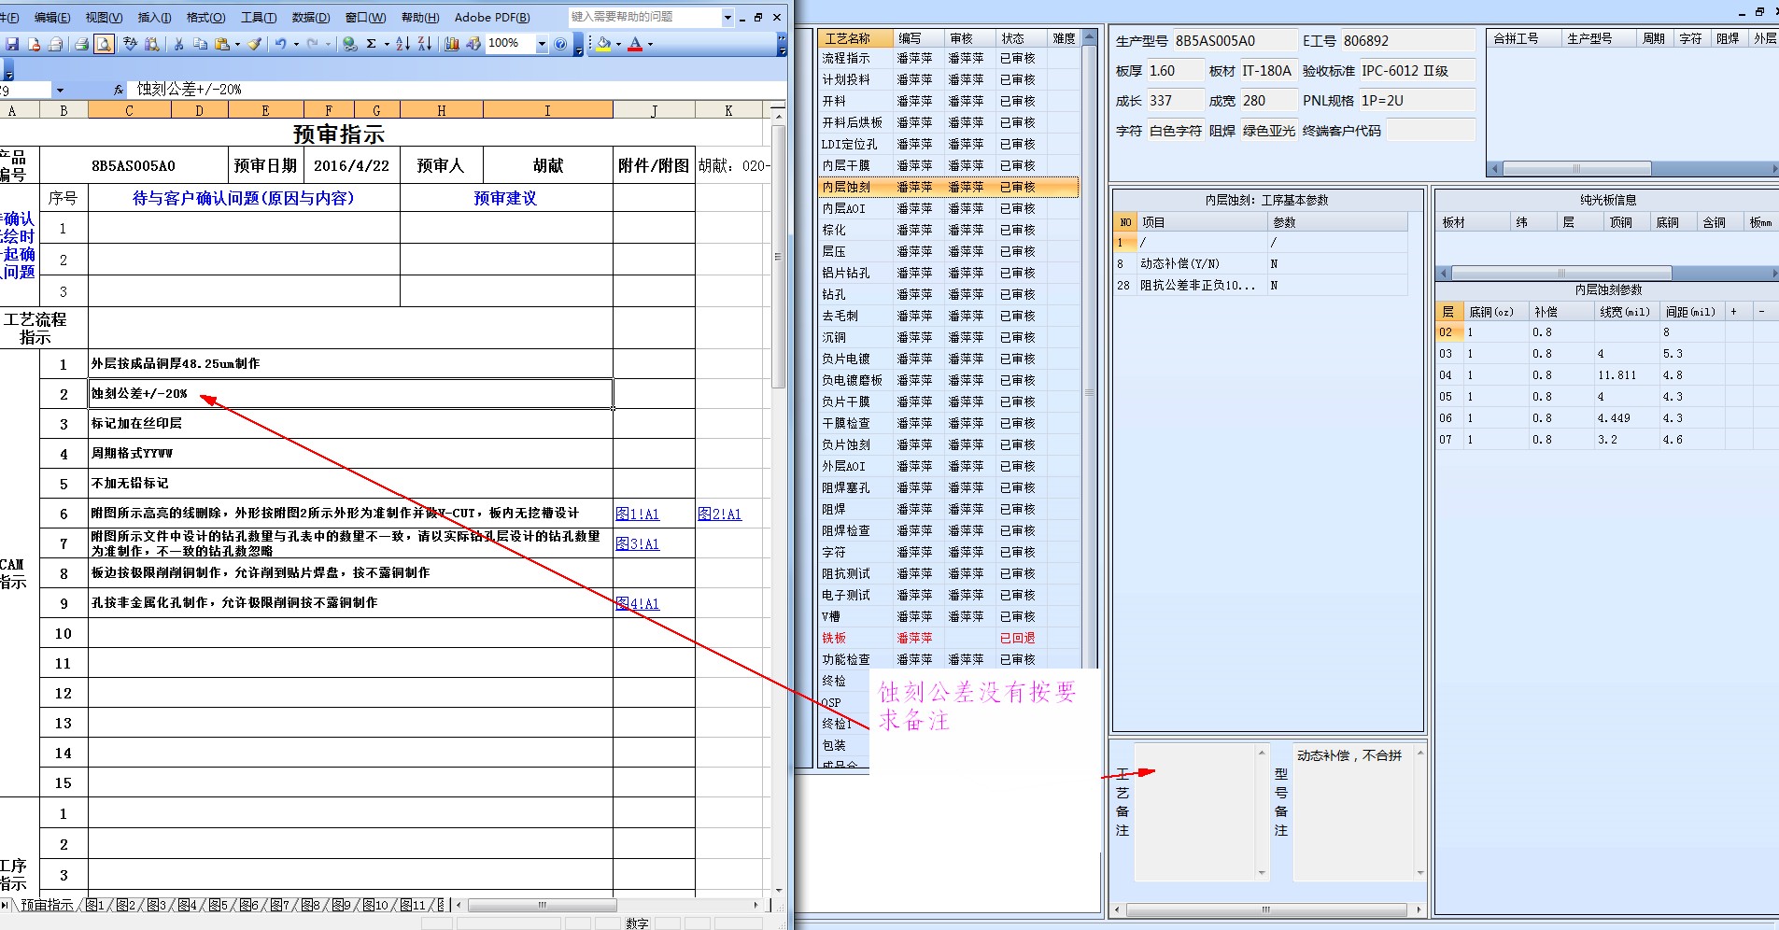Screen dimensions: 1779x930
Task: Toggle the Print Preview icon
Action: [104, 44]
